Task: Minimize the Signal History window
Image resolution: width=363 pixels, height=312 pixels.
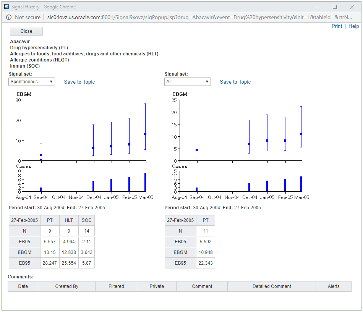Action: click(x=317, y=7)
